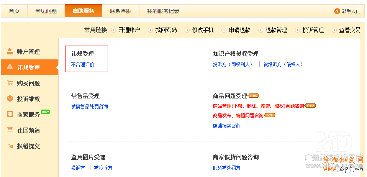Screen dimensions: 367x177
Task: Open the 店铺搜索咨询 link
Action: point(227,126)
